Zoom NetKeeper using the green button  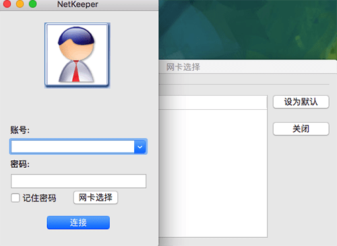point(33,4)
